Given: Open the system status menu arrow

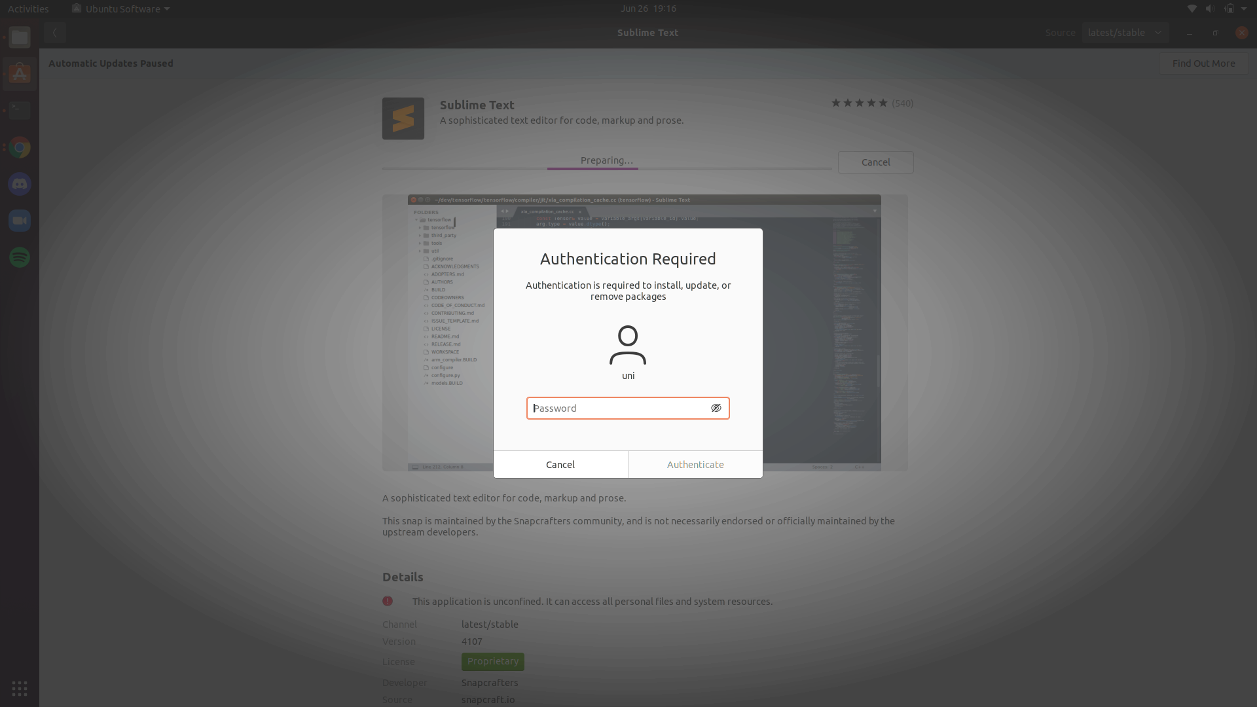Looking at the screenshot, I should [1243, 9].
